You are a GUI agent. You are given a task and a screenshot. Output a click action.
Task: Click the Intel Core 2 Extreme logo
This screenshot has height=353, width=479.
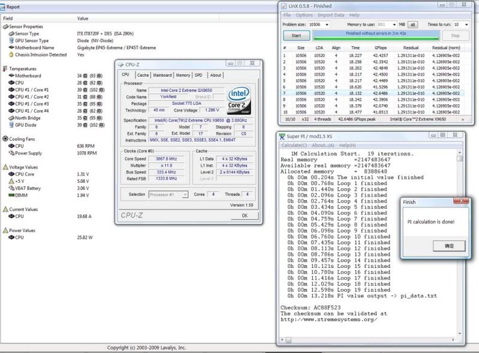pos(239,100)
